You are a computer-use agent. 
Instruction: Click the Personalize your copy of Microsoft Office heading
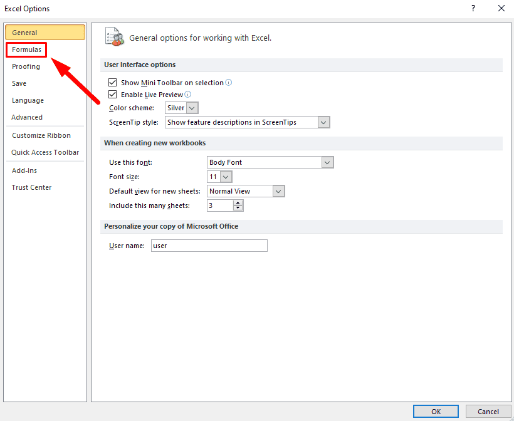(171, 226)
